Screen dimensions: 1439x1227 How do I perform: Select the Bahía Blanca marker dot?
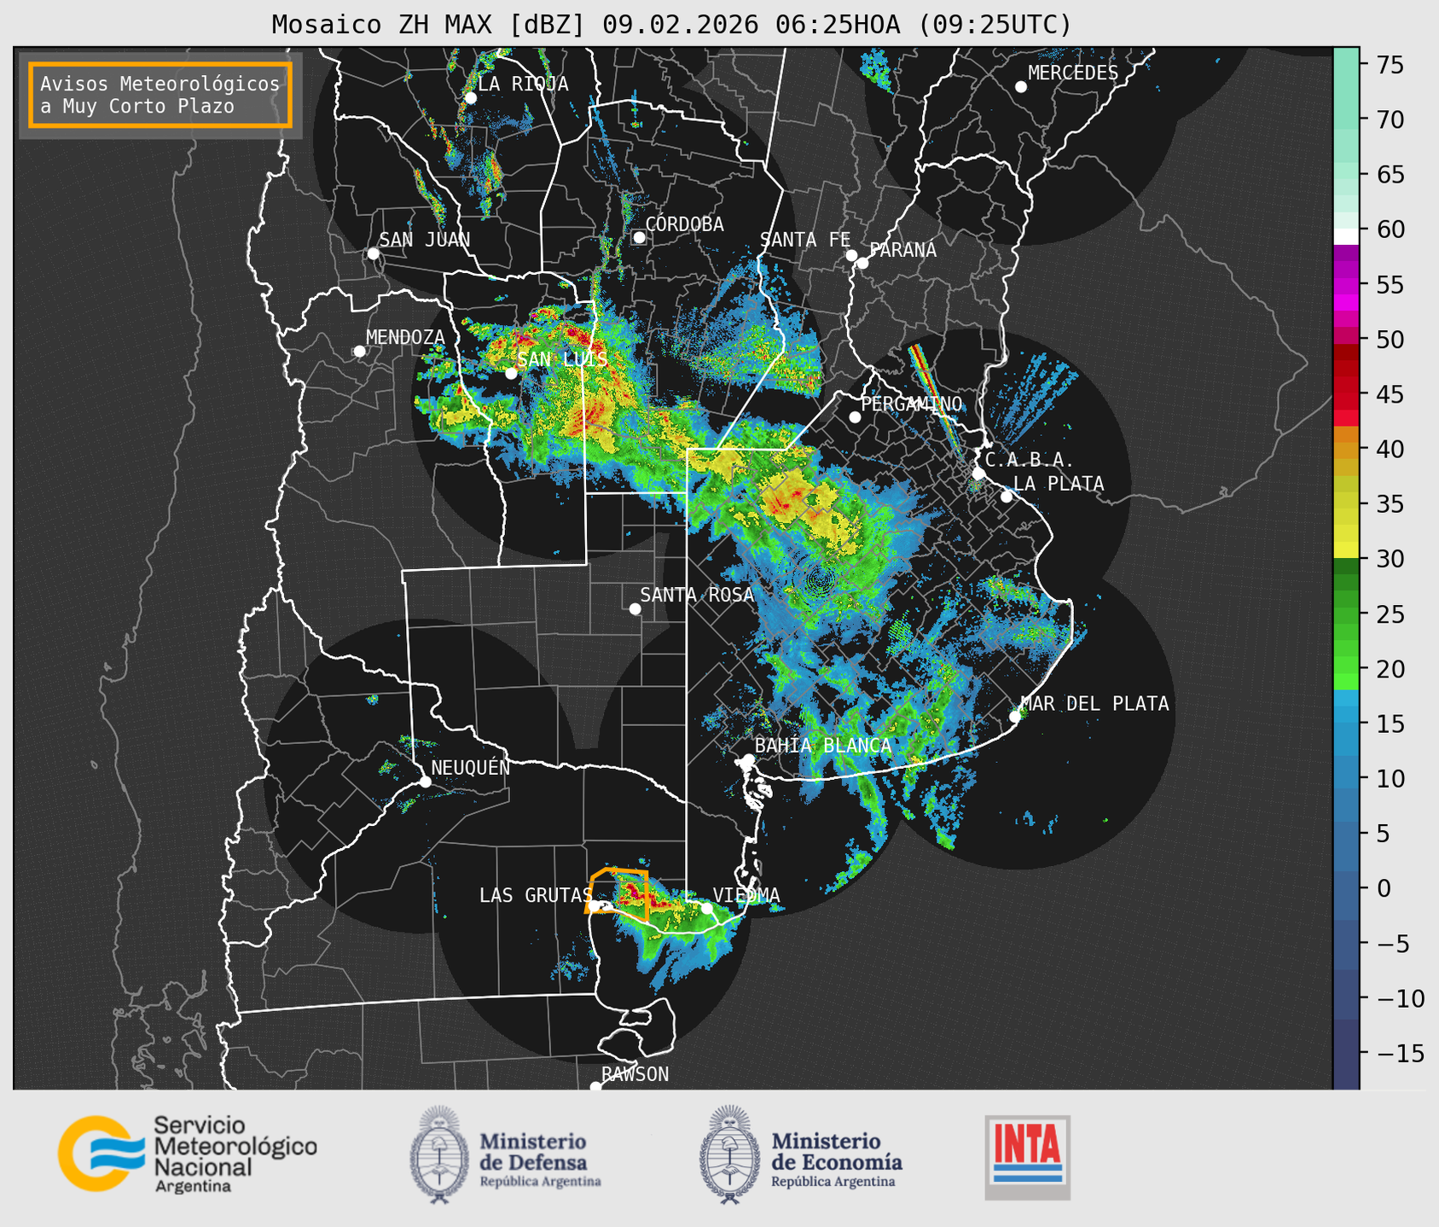748,759
